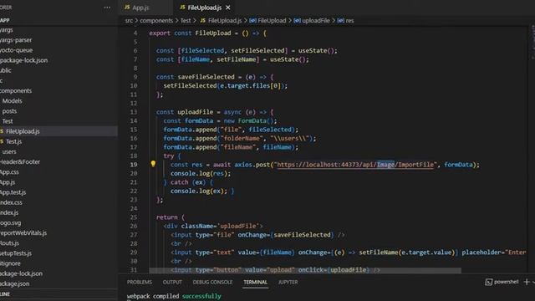The width and height of the screenshot is (535, 301).
Task: Open the Jupyter panel tab
Action: coord(288,283)
